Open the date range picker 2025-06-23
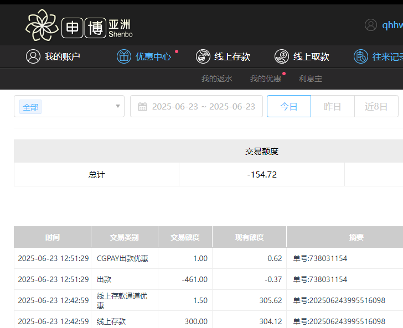 pyautogui.click(x=203, y=107)
